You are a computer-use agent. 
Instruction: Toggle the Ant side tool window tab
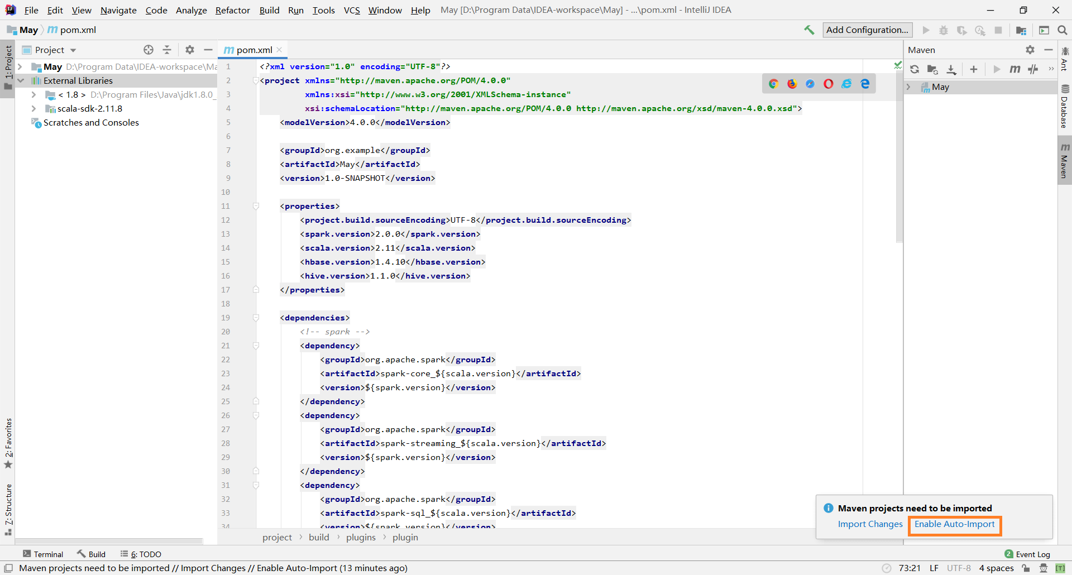tap(1065, 59)
